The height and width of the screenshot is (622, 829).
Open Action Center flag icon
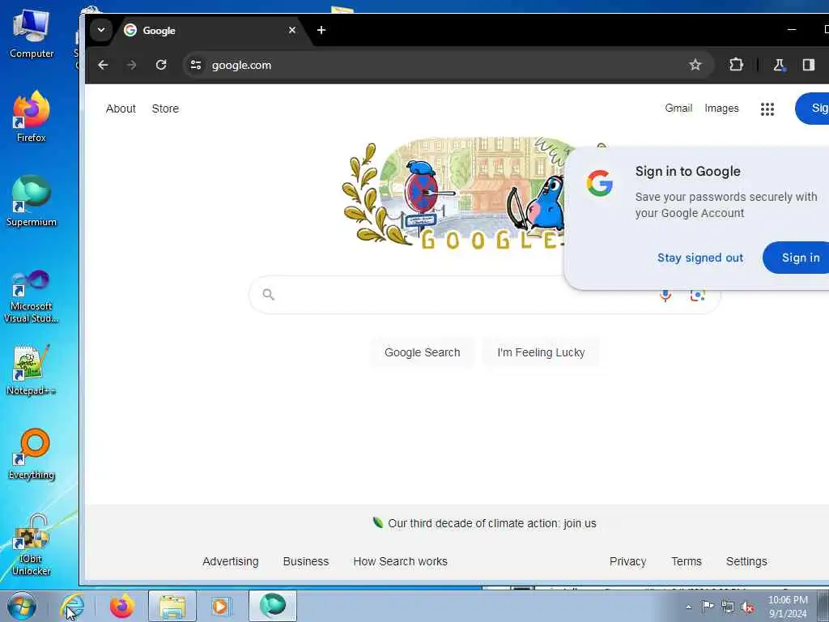pos(708,607)
